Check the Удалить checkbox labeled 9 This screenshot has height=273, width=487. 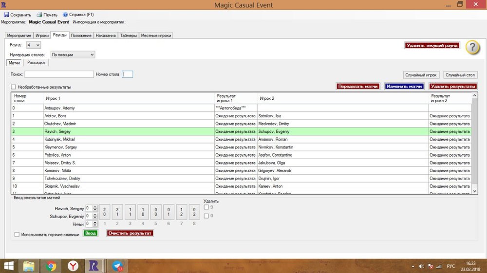coord(206,207)
